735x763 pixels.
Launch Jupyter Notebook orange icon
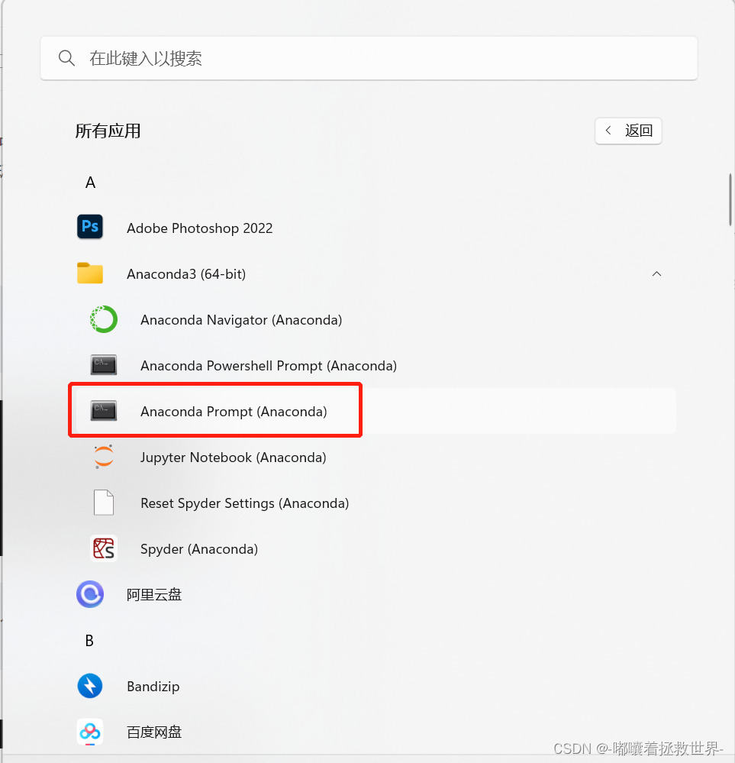pyautogui.click(x=104, y=457)
